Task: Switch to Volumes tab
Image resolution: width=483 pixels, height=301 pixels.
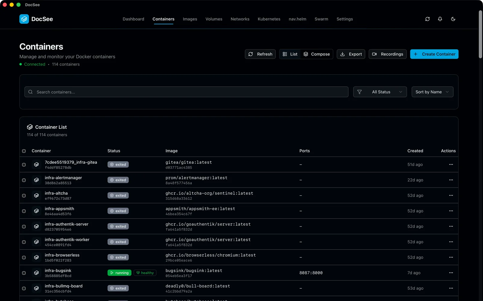Action: pyautogui.click(x=214, y=19)
